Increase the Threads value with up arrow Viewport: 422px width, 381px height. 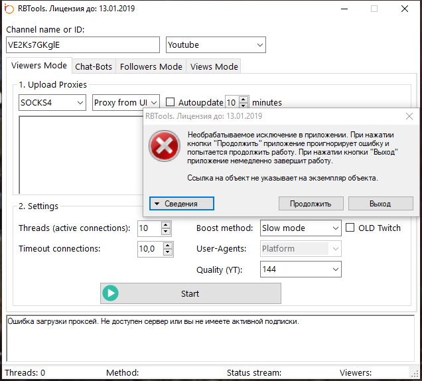click(x=167, y=225)
